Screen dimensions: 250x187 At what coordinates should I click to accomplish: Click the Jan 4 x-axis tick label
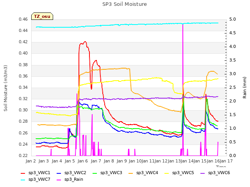pyautogui.click(x=57, y=161)
